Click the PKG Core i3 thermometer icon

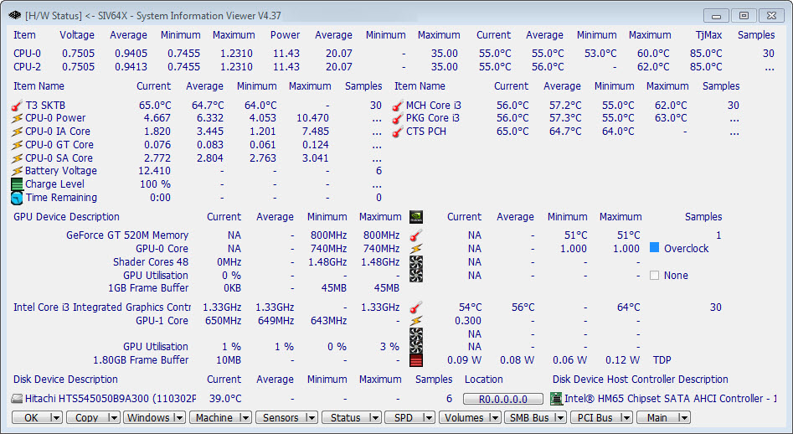pos(398,118)
